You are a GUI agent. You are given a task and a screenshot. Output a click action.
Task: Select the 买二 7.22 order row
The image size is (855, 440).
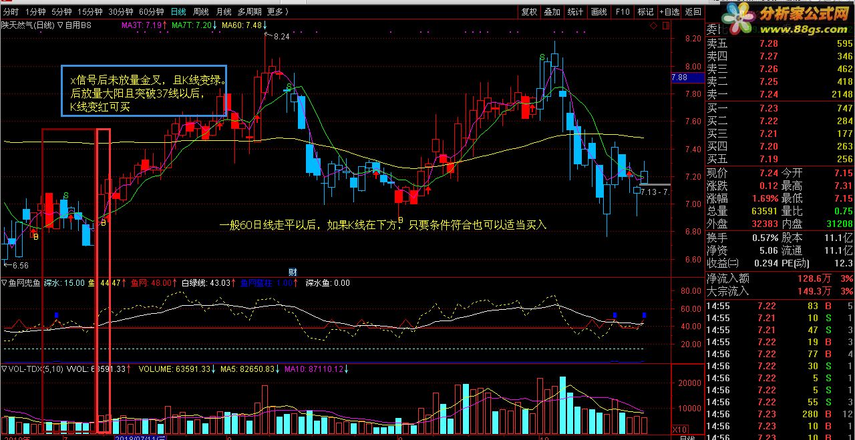780,121
